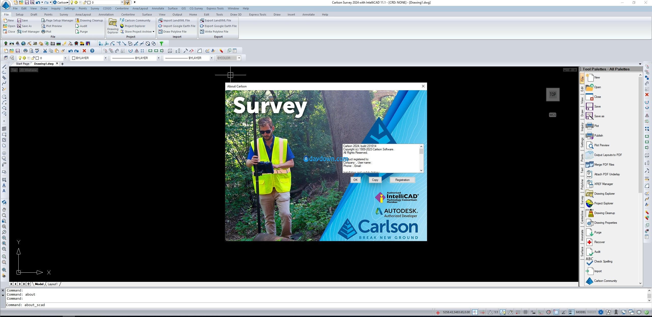Click the layer 0 color square swatch
Screen dimensions: 652x317
point(37,58)
